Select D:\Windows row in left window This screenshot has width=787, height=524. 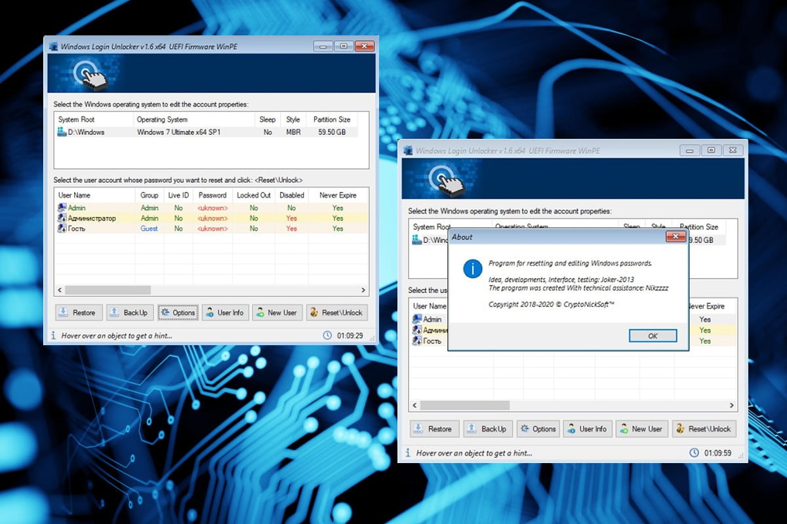[207, 132]
